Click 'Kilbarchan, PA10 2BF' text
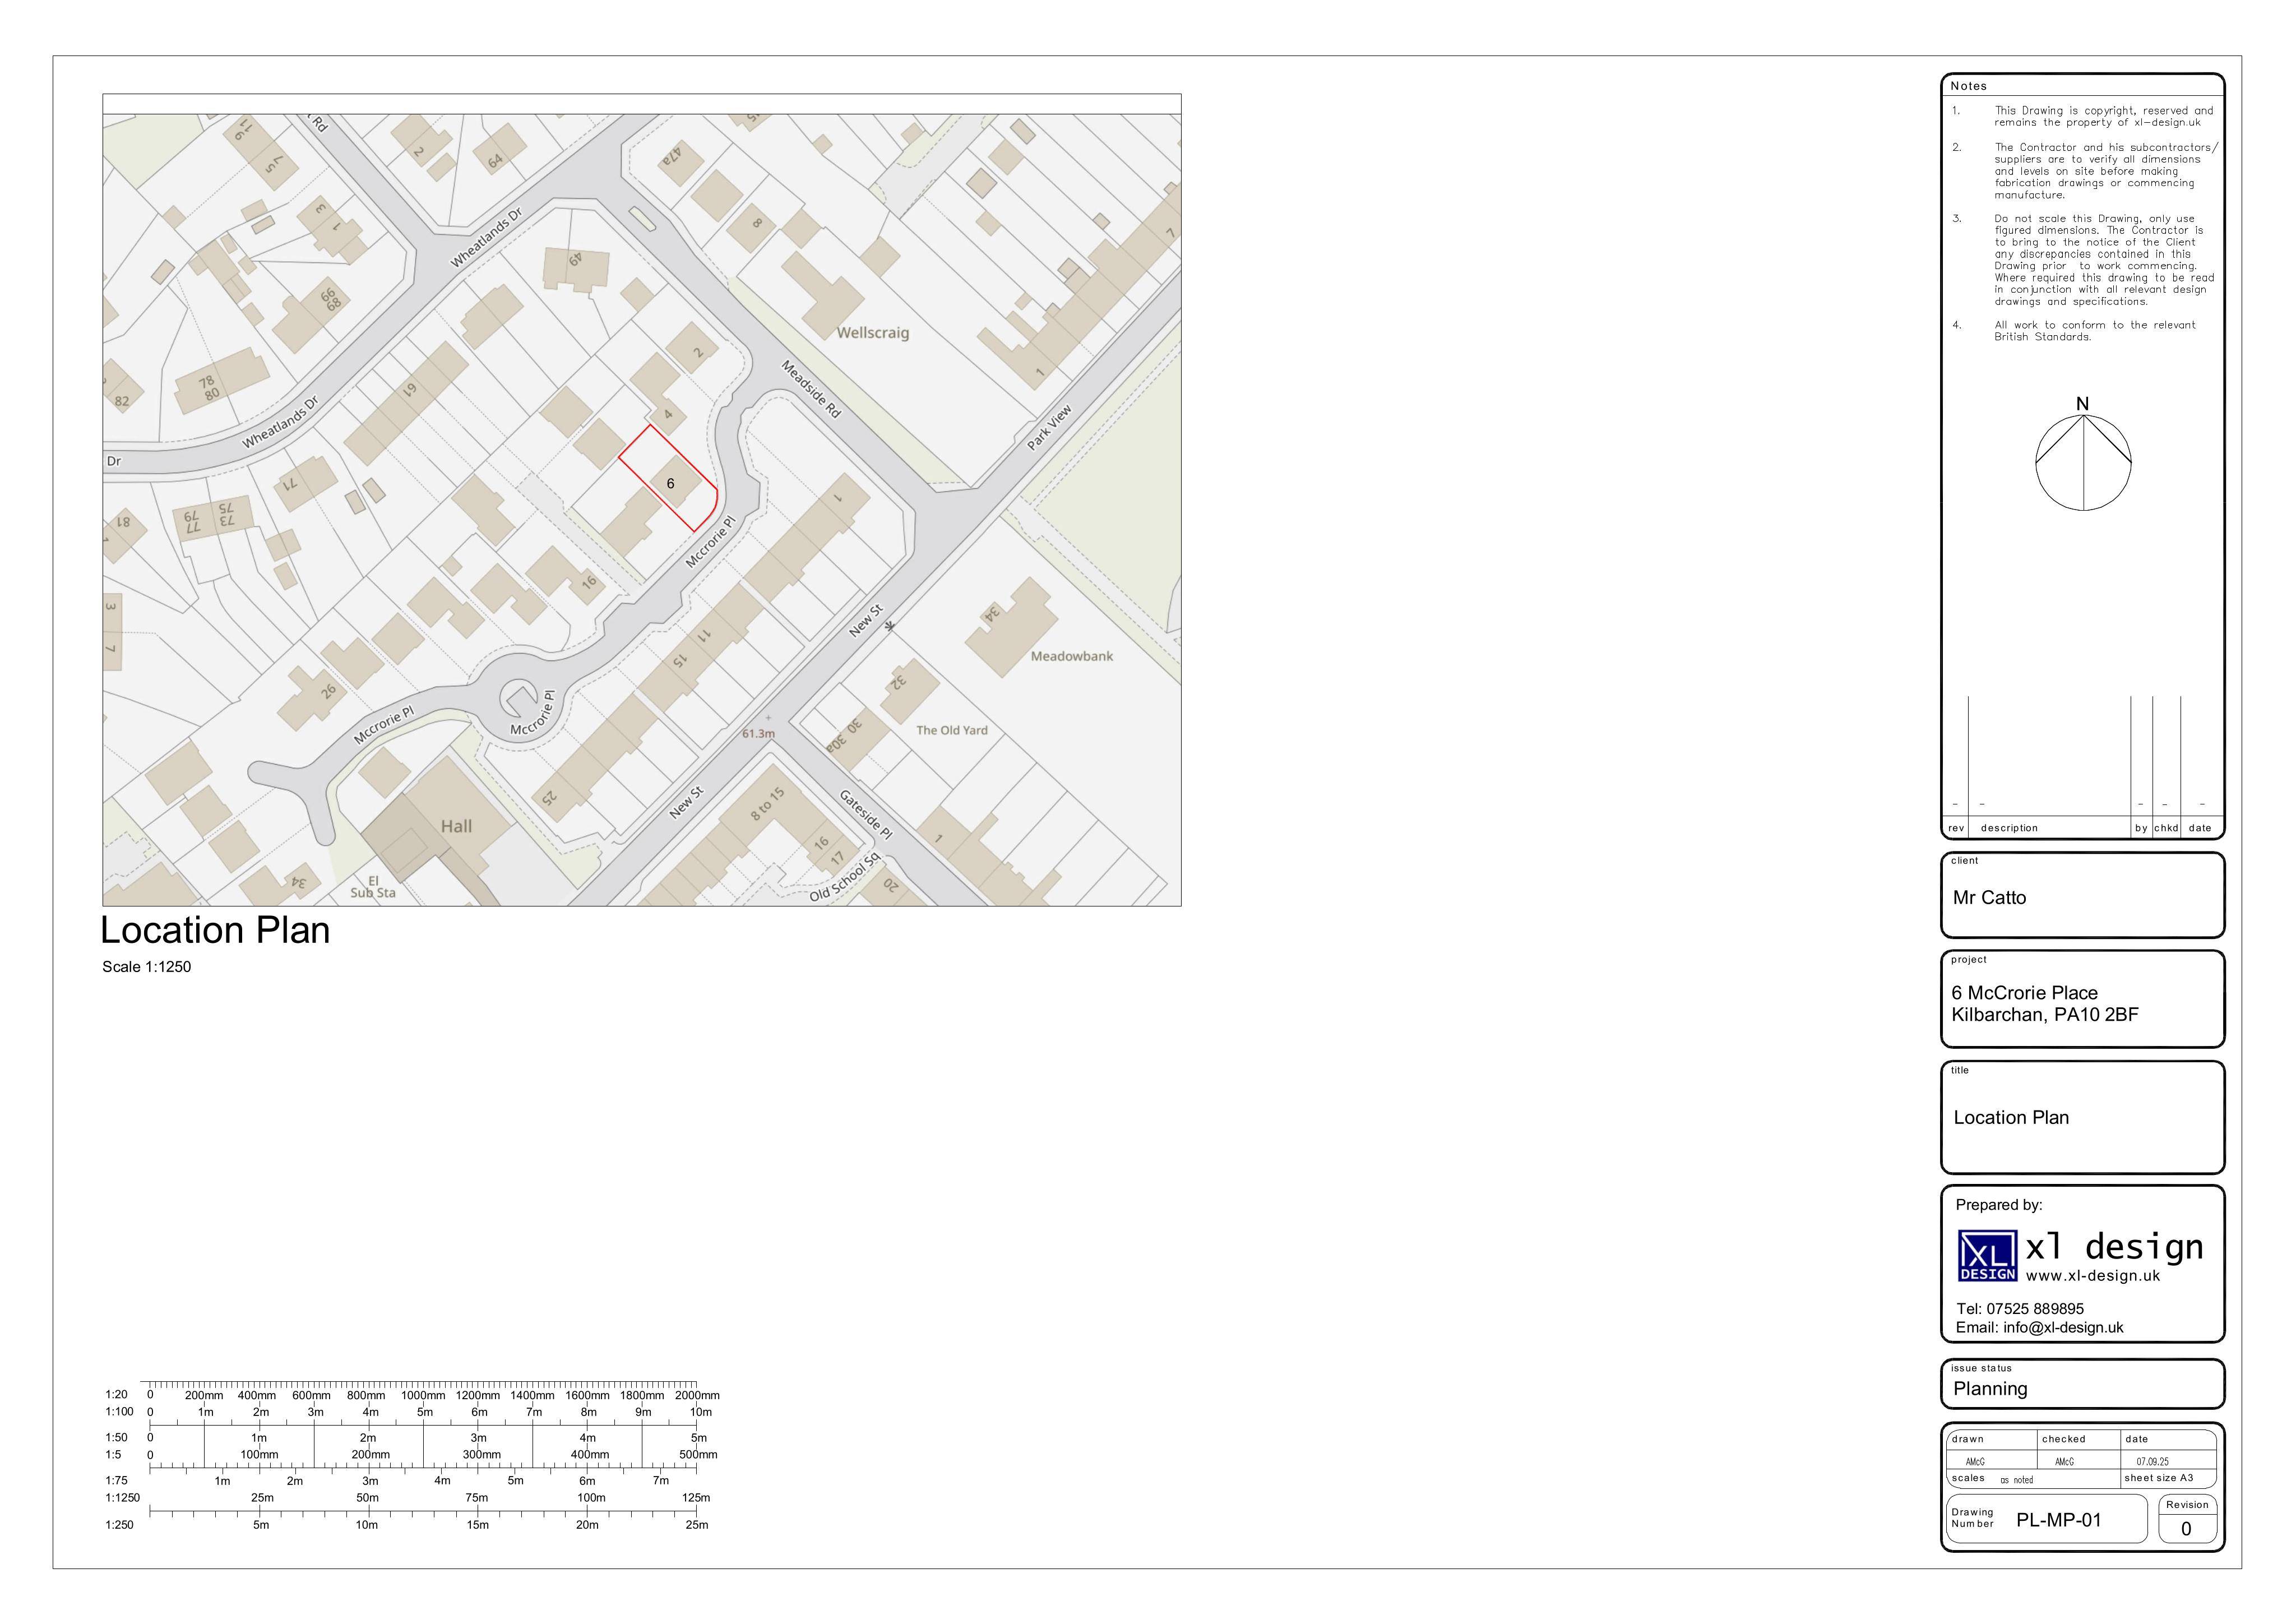Image resolution: width=2296 pixels, height=1624 pixels. point(2044,1015)
